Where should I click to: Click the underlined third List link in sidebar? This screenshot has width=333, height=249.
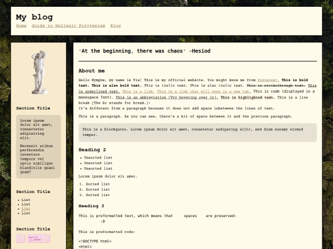tap(26, 209)
